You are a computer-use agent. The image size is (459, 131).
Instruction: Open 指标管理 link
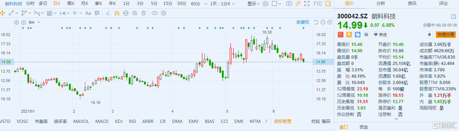[x=282, y=121]
